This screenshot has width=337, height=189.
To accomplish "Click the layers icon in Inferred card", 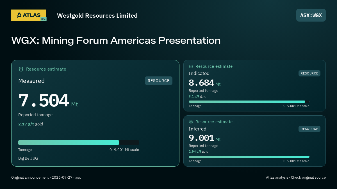I will [191, 122].
